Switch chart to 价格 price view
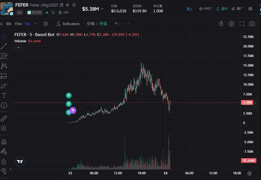Screen dimensions: 261x180 [x=91, y=24]
